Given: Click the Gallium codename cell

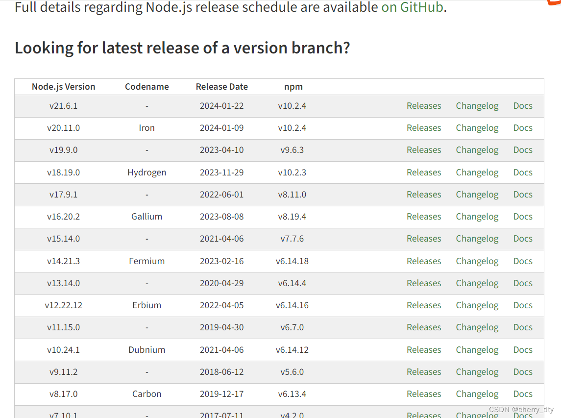Looking at the screenshot, I should [146, 217].
